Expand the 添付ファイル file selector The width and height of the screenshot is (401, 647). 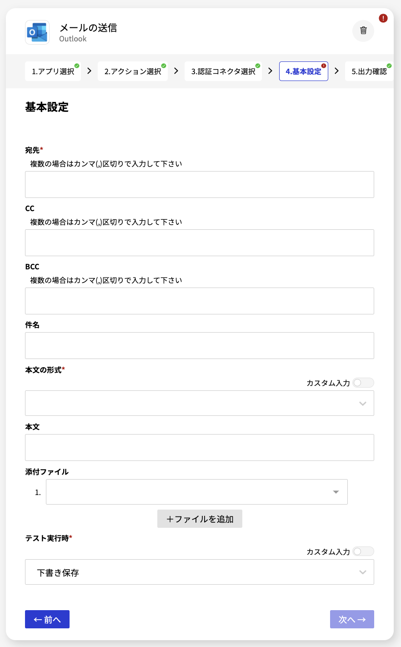coord(197,492)
